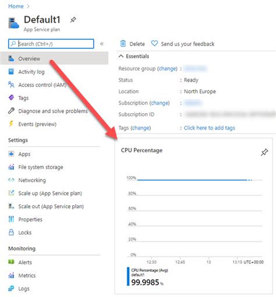Image resolution: width=276 pixels, height=297 pixels.
Task: Click the Locks padlock icon
Action: [11, 232]
